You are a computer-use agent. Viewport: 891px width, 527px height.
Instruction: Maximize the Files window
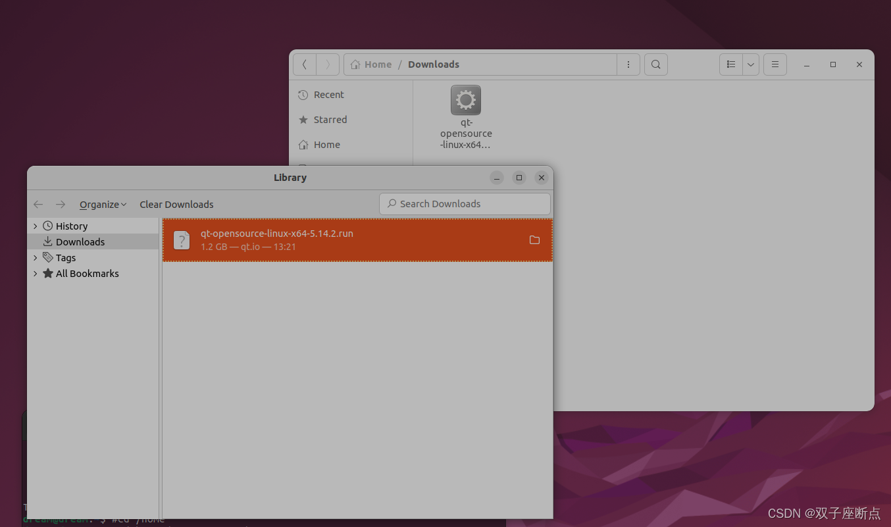(833, 64)
